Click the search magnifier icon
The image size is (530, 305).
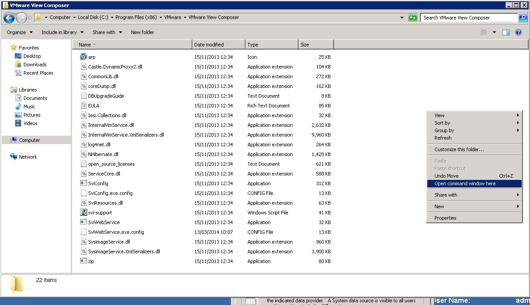(x=523, y=18)
